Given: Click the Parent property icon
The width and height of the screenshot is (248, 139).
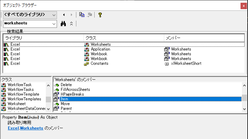Looking at the screenshot, I should (x=56, y=108).
